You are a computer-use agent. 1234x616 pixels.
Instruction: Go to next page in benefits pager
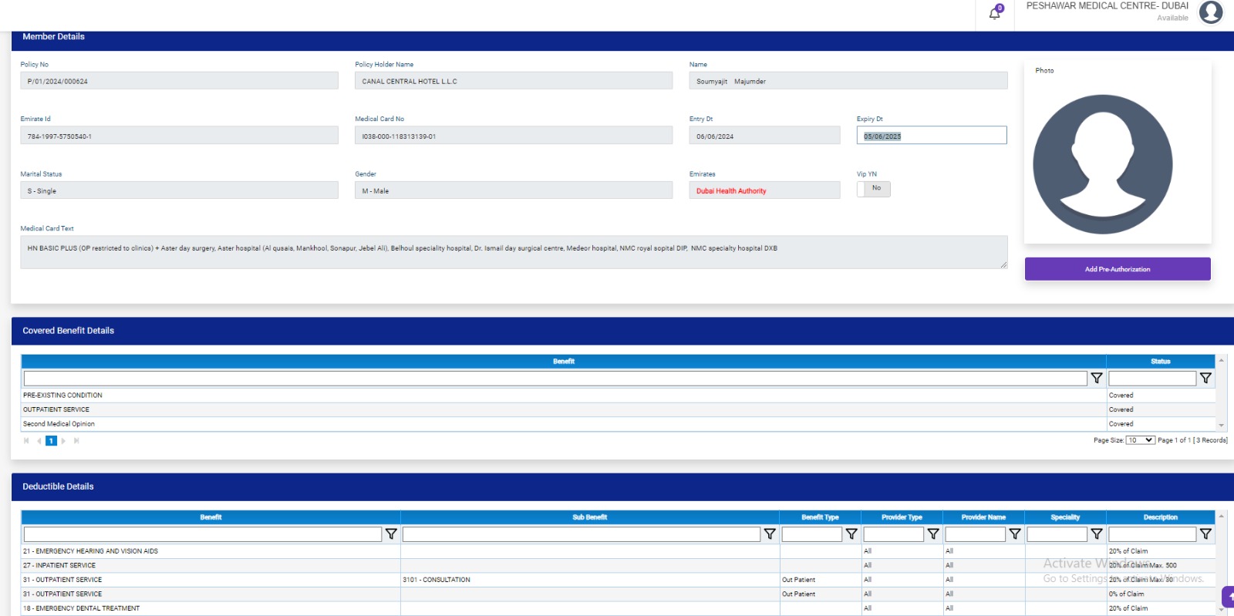click(x=63, y=441)
